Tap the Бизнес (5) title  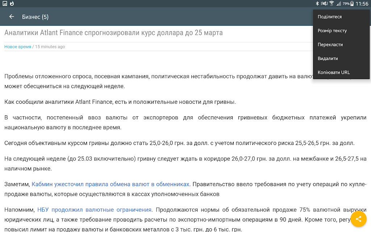[35, 17]
